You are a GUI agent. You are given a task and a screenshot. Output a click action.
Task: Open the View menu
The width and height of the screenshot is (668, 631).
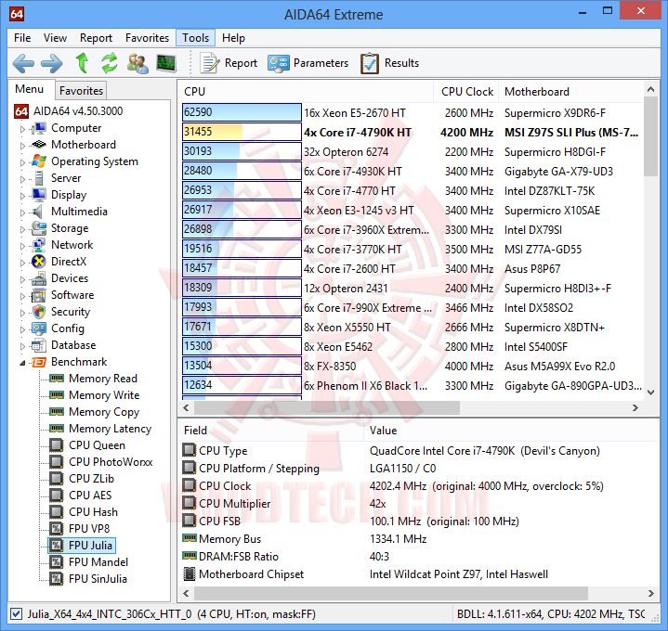[55, 38]
